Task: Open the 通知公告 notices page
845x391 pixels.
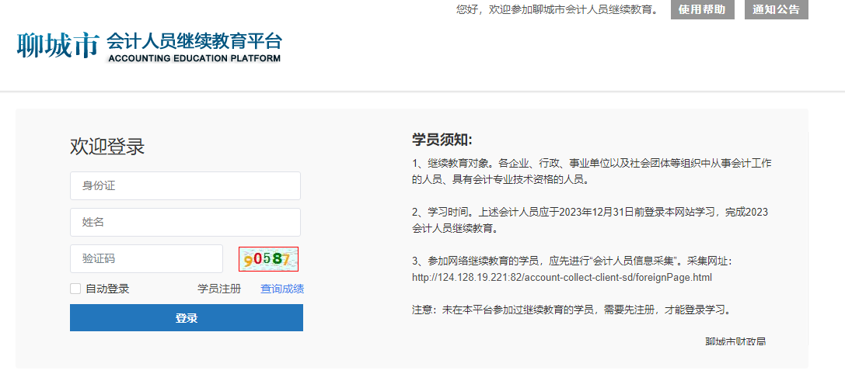Action: pyautogui.click(x=776, y=9)
